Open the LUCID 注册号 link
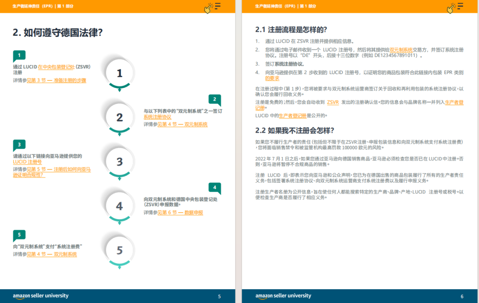This screenshot has width=479, height=303. coord(27,162)
